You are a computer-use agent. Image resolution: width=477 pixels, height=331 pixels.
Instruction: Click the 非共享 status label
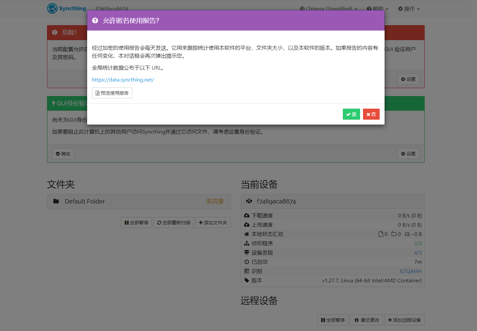pyautogui.click(x=215, y=201)
